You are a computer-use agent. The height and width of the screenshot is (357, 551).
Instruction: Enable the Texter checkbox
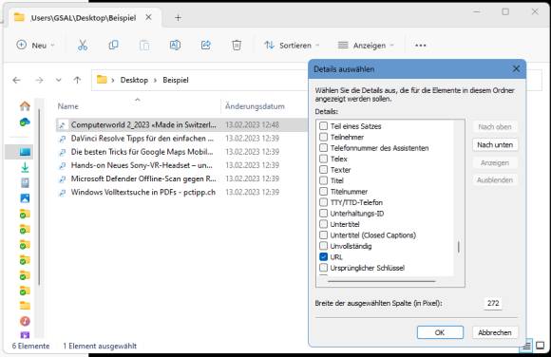(x=323, y=169)
